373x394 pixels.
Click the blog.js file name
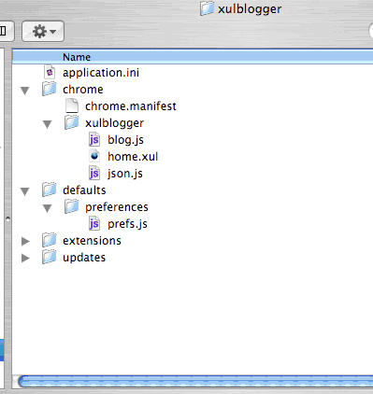(x=125, y=140)
